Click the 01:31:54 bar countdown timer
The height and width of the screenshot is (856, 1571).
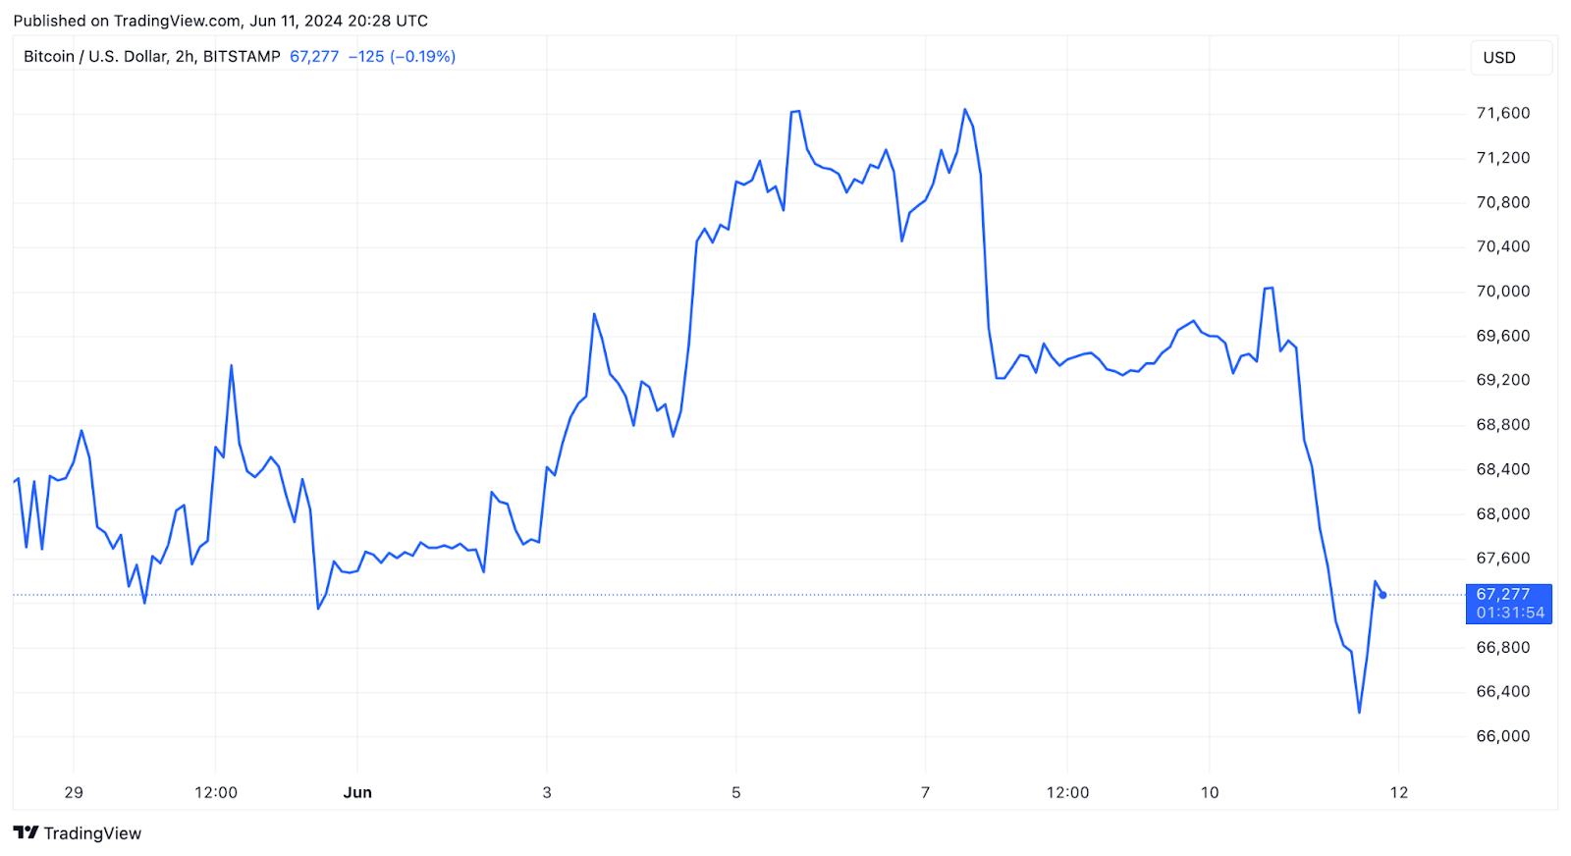[x=1510, y=613]
